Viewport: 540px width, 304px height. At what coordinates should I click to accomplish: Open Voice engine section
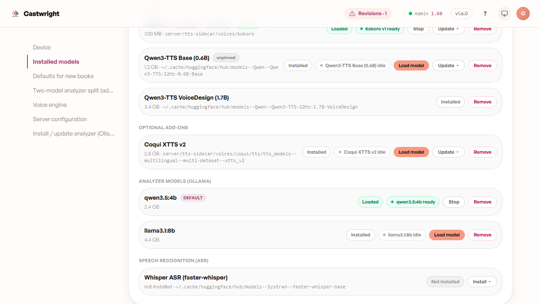pyautogui.click(x=50, y=105)
